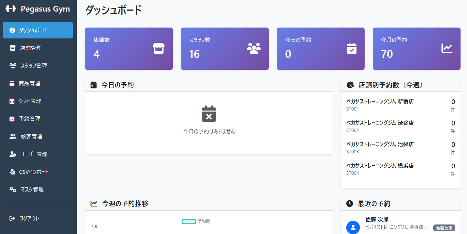This screenshot has width=467, height=234.
Task: Click the ログアウト link
Action: (29, 218)
